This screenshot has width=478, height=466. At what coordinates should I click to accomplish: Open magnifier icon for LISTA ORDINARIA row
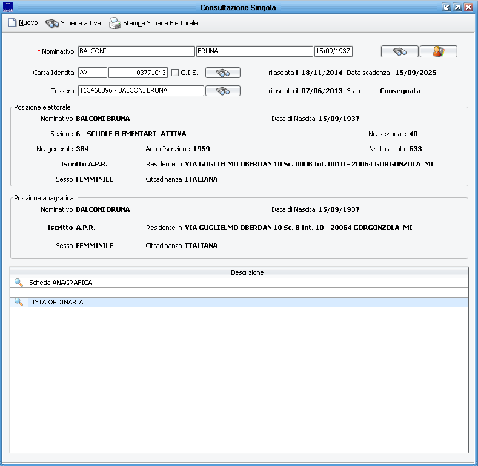(x=19, y=302)
